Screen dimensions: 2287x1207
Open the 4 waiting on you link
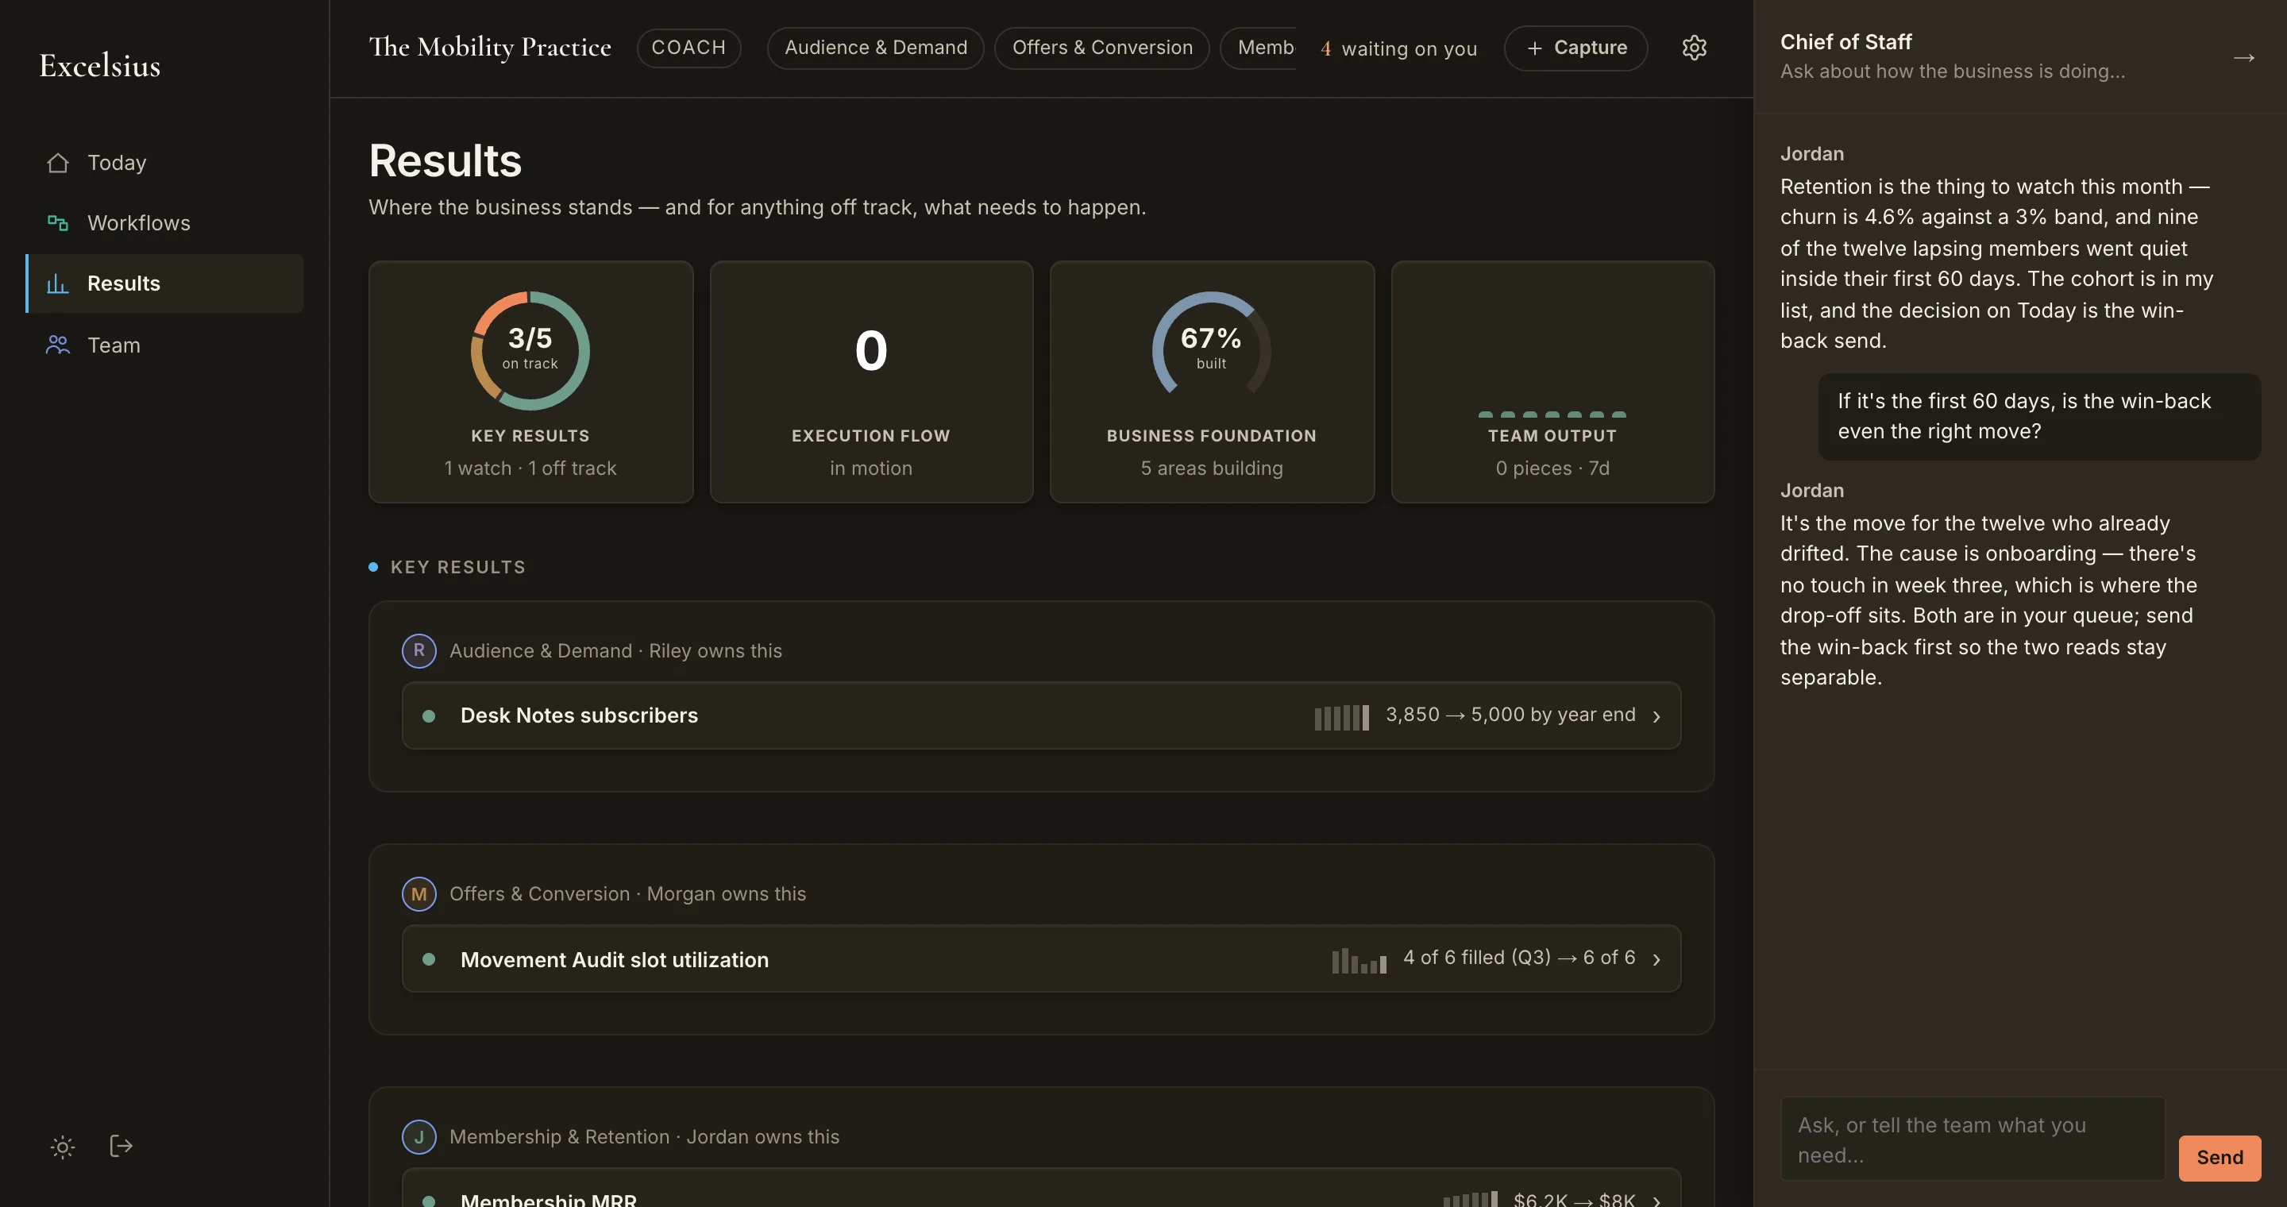coord(1398,48)
